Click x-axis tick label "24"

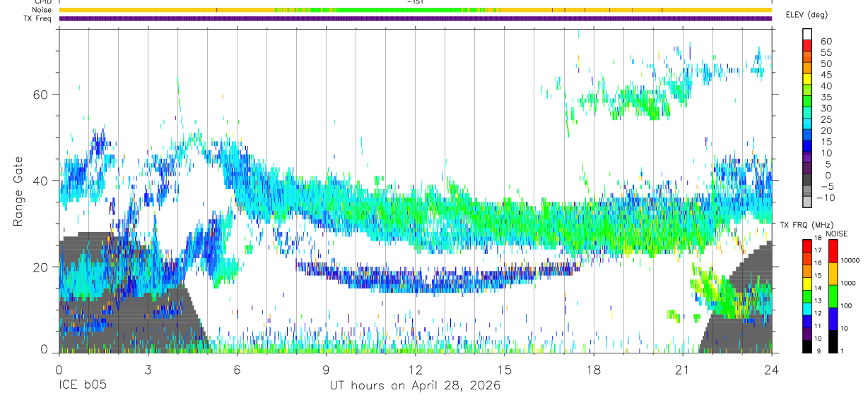tap(771, 370)
